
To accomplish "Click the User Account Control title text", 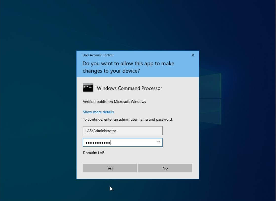I will click(x=98, y=55).
